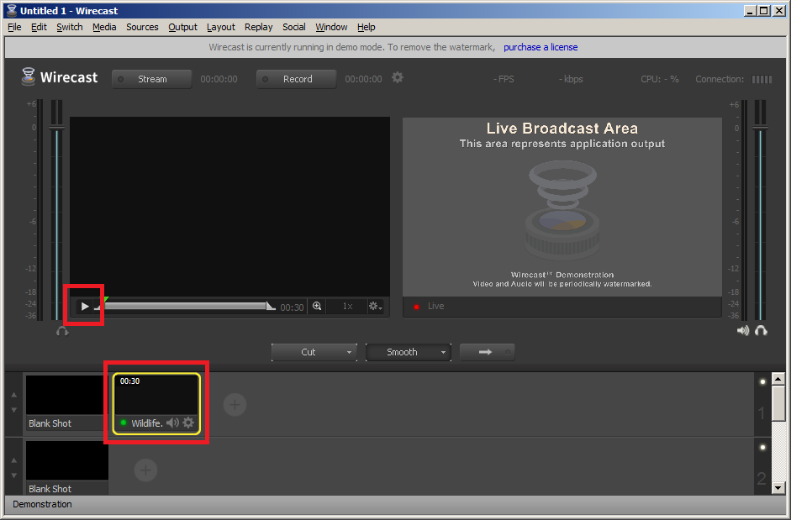
Task: Mute the live output speaker icon
Action: pyautogui.click(x=742, y=331)
